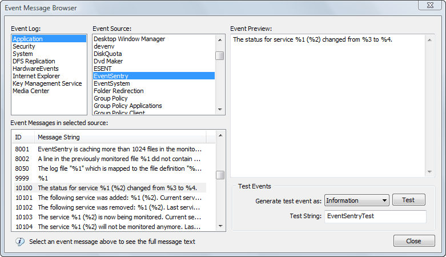Close the Event Message Browser window
Image resolution: width=446 pixels, height=257 pixels.
431,5
